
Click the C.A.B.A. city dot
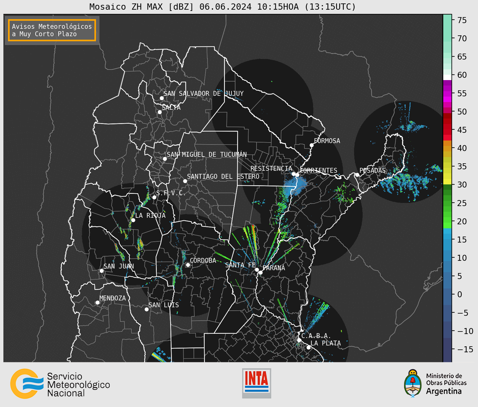[x=299, y=340]
